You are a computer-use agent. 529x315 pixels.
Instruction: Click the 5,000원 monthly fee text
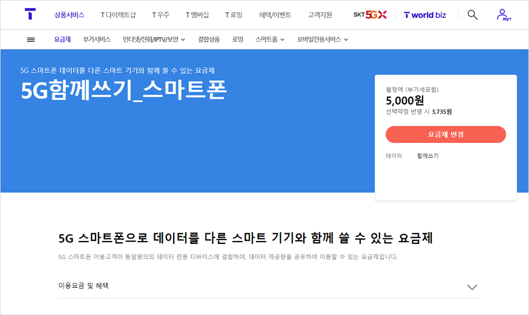[x=405, y=101]
